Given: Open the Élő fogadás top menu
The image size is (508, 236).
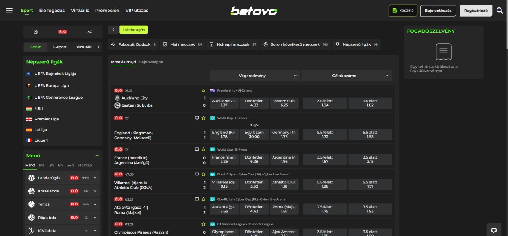Looking at the screenshot, I should [x=52, y=11].
